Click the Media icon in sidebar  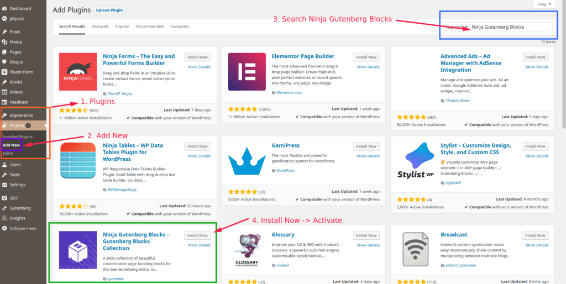click(x=4, y=42)
